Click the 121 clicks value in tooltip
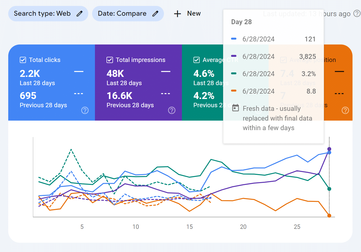 310,39
